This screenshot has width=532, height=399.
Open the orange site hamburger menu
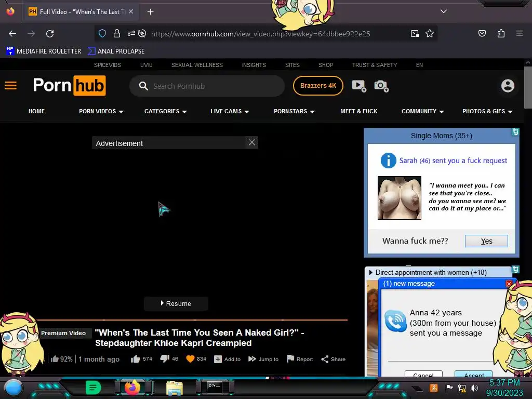click(x=10, y=86)
